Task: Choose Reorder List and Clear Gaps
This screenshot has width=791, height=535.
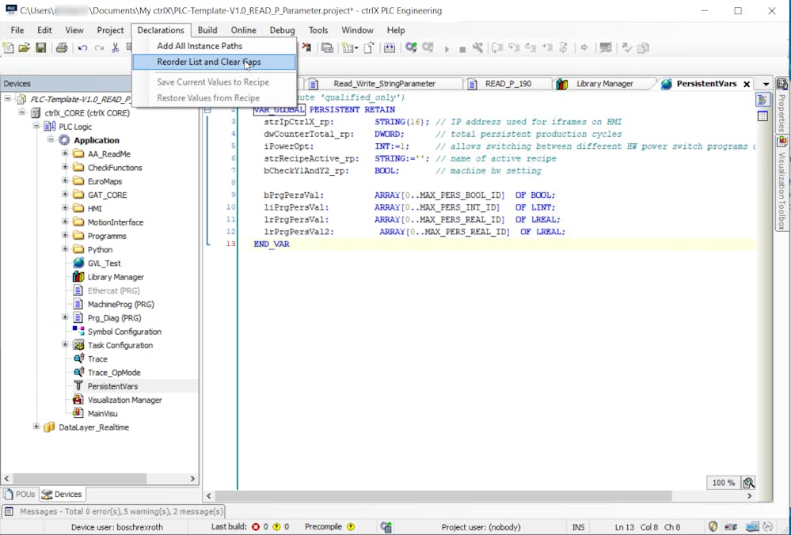Action: [208, 62]
